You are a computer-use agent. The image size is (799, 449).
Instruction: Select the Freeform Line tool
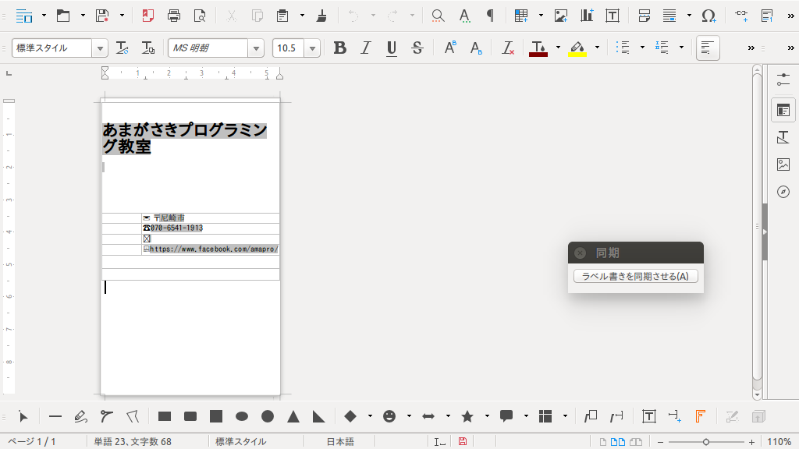click(80, 417)
